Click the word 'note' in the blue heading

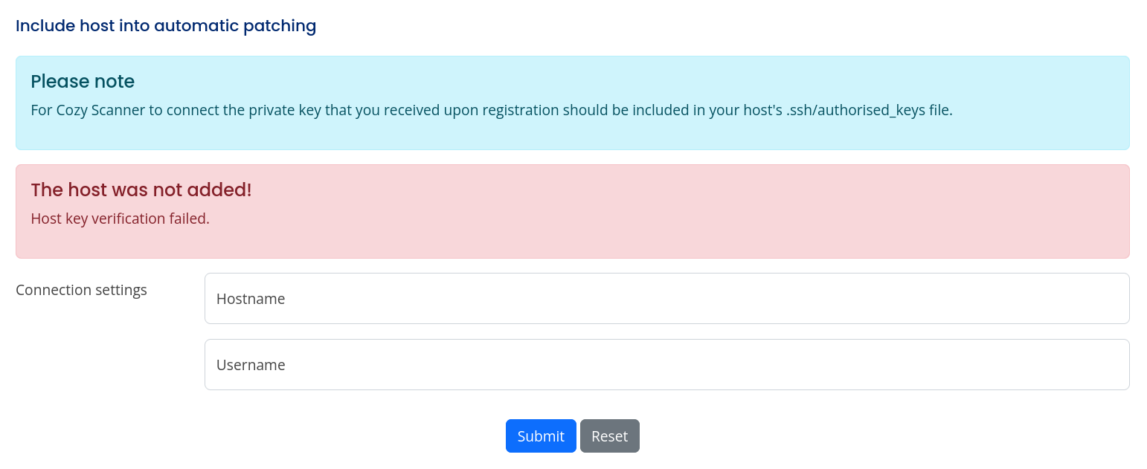[x=115, y=81]
